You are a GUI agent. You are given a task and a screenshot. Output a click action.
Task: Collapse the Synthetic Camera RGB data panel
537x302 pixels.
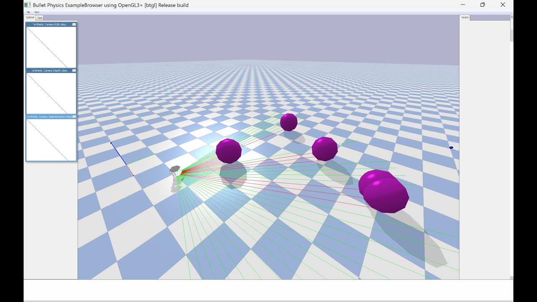click(74, 24)
